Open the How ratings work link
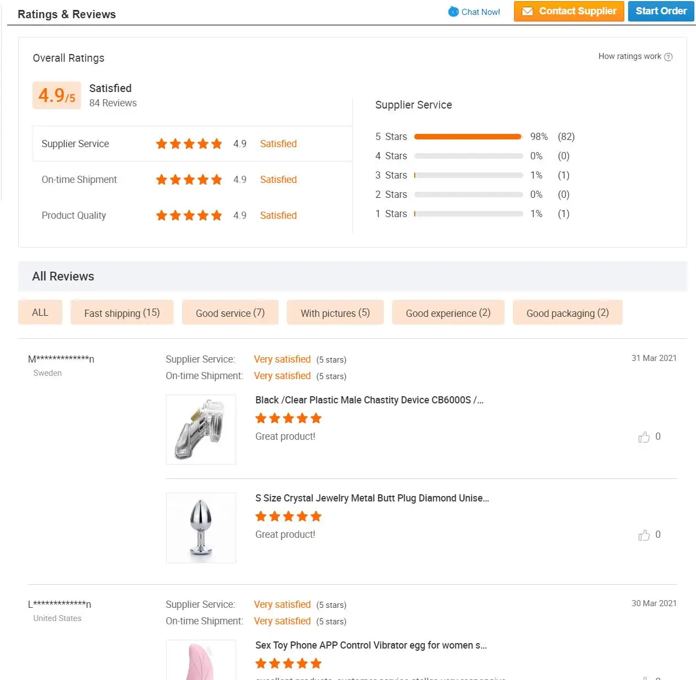This screenshot has width=696, height=680. point(629,56)
